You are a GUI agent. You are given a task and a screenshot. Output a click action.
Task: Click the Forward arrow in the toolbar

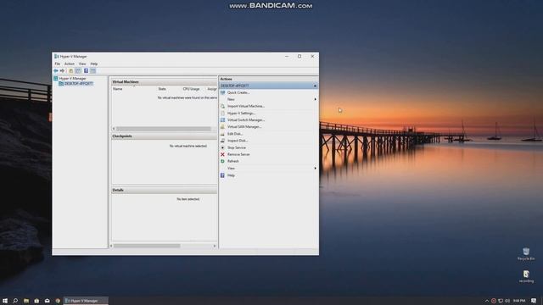(62, 71)
